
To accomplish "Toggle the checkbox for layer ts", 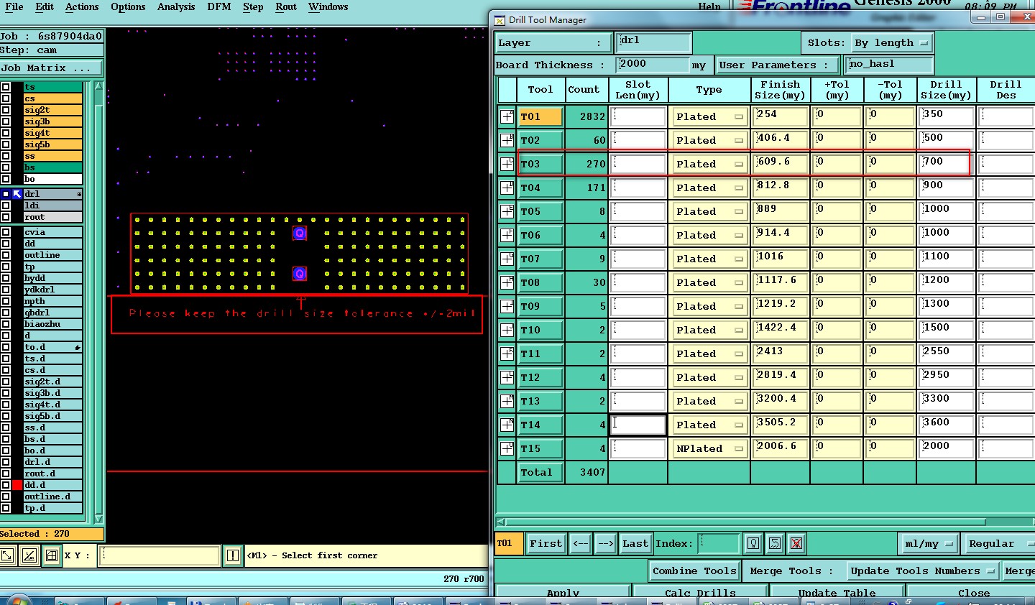I will (6, 87).
